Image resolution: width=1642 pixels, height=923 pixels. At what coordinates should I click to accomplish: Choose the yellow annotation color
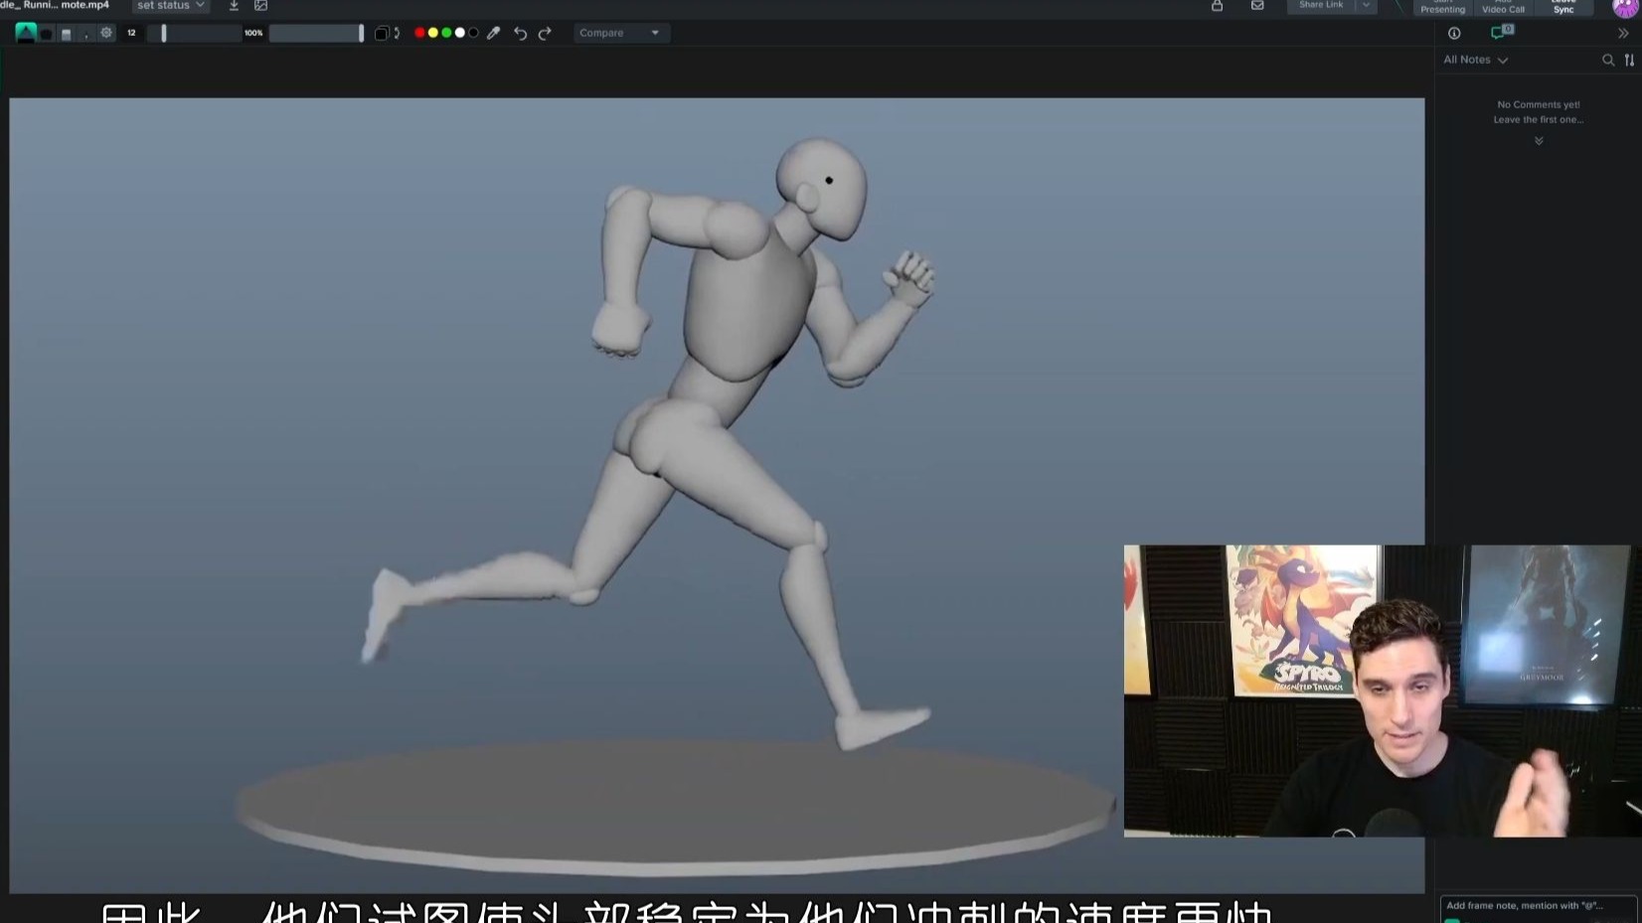point(433,33)
